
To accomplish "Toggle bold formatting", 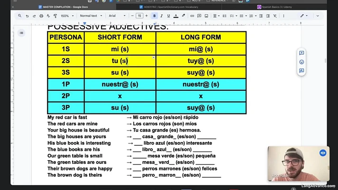I will pyautogui.click(x=154, y=16).
